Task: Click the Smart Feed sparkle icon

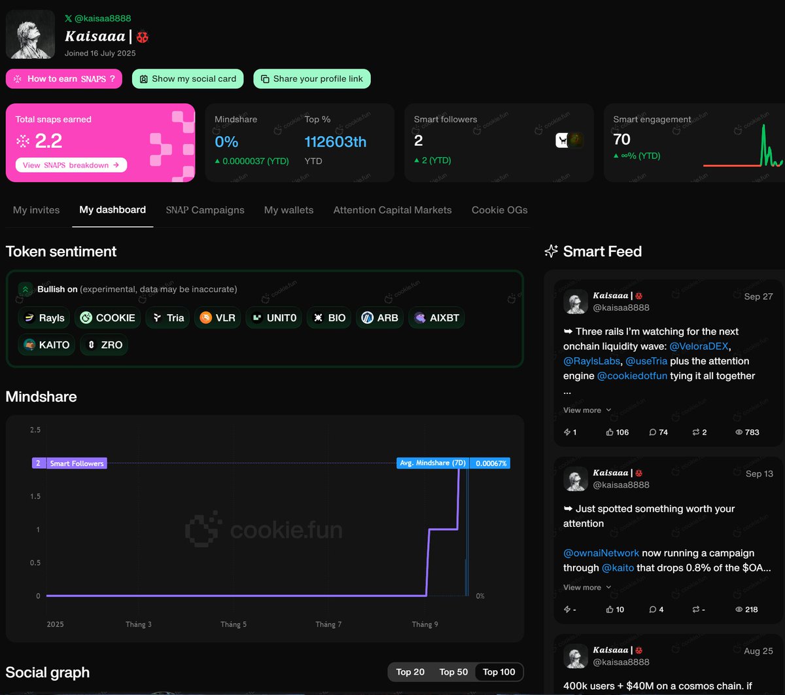Action: [551, 251]
